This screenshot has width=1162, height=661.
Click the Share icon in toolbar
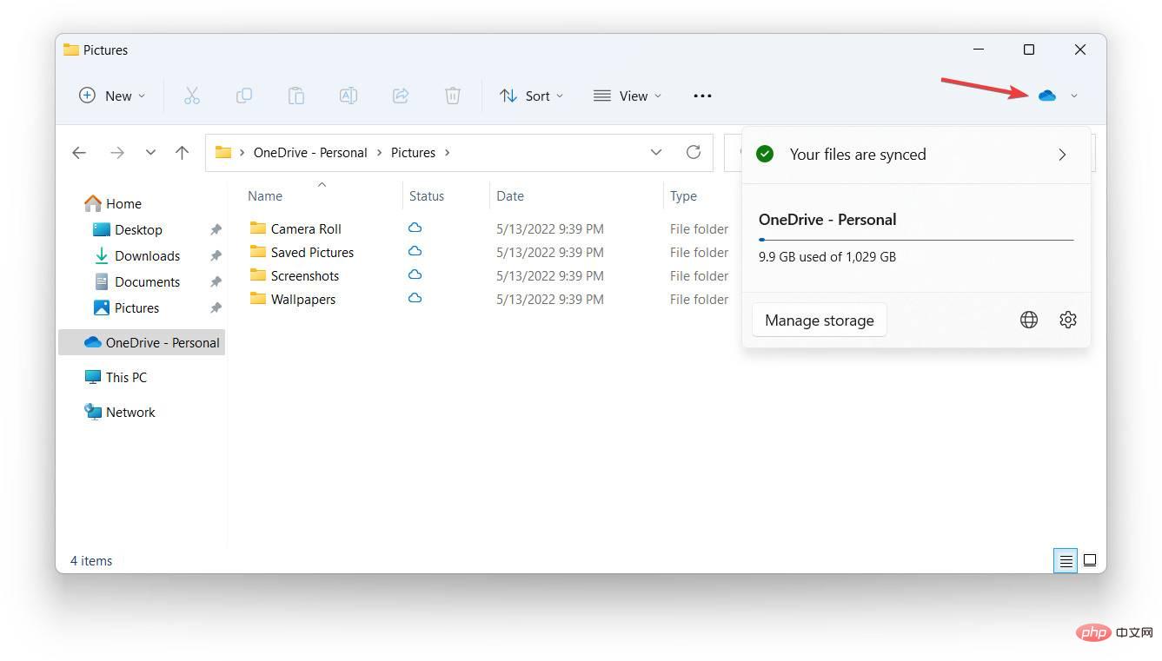pos(401,96)
